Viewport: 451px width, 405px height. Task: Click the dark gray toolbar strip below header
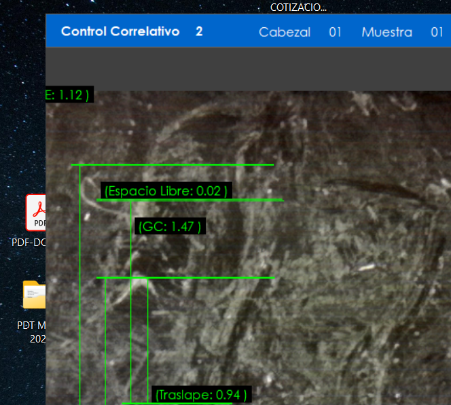[x=248, y=69]
